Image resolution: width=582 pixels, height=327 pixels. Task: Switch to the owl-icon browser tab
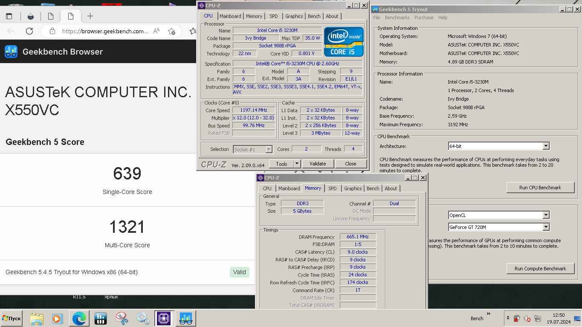tap(31, 16)
